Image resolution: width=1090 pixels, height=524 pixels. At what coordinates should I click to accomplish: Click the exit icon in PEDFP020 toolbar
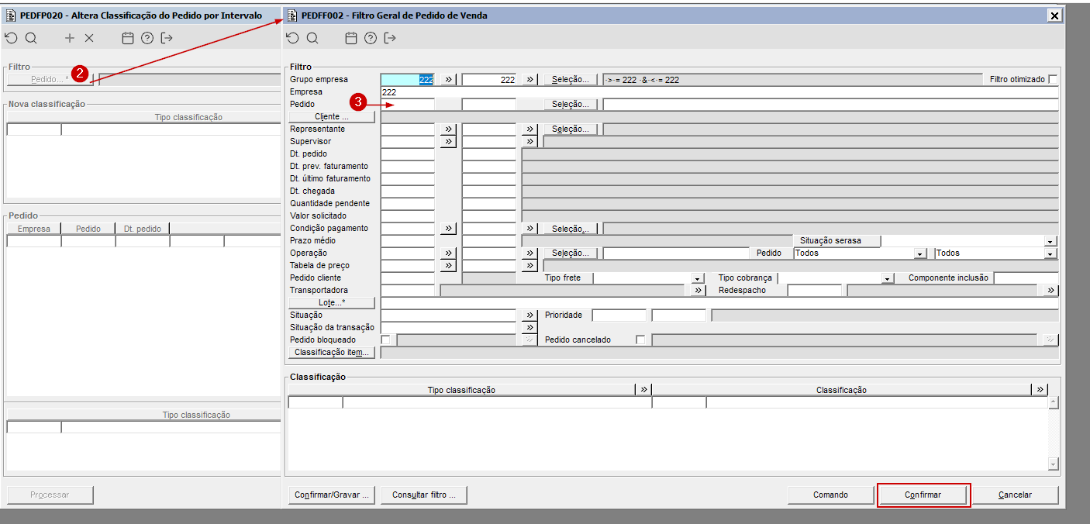point(167,38)
